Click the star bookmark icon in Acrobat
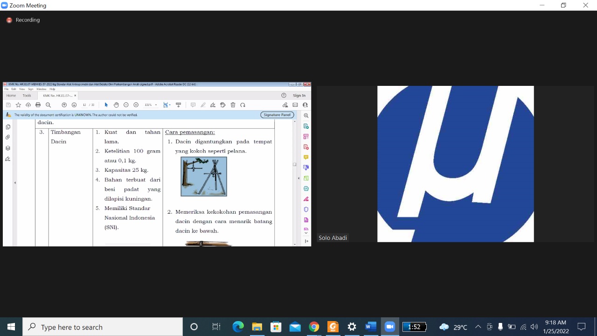This screenshot has height=336, width=597. (18, 105)
